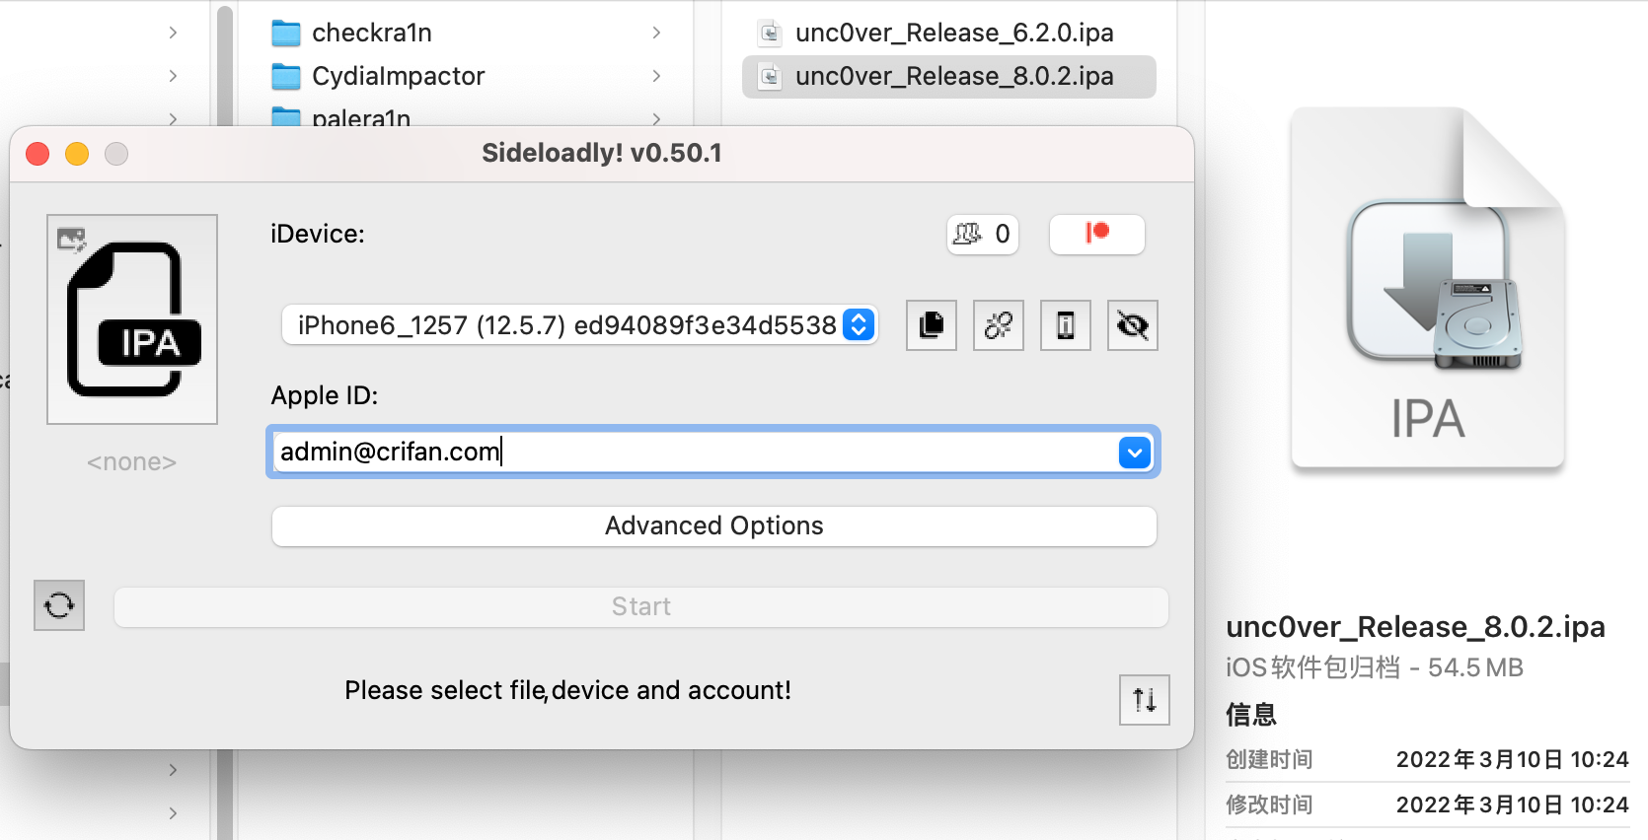
Task: Copy device UDID with copy icon
Action: click(932, 325)
